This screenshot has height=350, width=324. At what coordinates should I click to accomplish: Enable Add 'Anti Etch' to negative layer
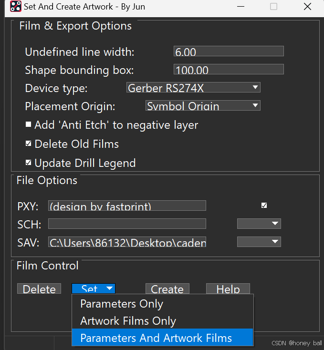29,125
